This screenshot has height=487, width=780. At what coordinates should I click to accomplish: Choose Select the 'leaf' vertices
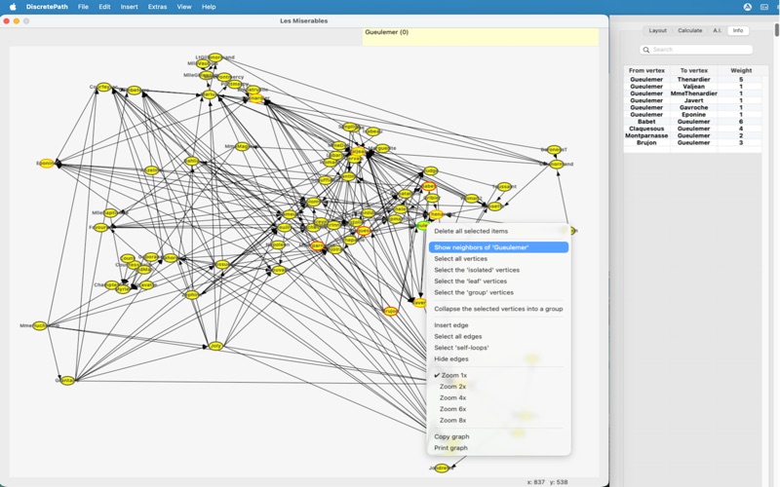470,281
